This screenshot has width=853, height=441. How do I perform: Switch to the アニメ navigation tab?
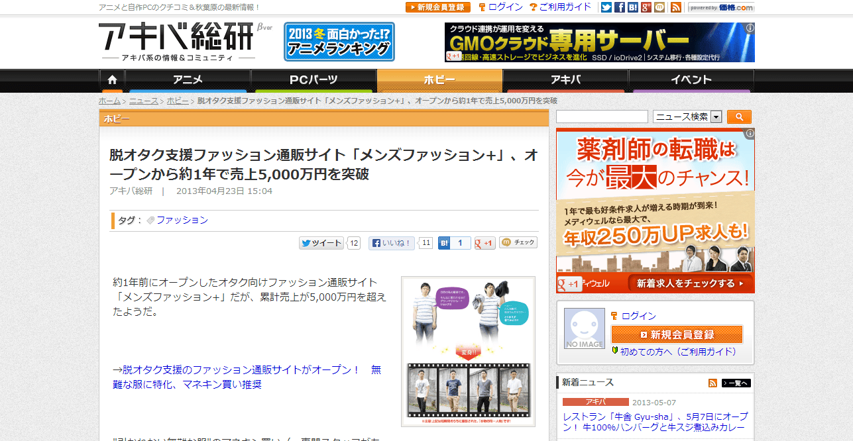[x=187, y=79]
